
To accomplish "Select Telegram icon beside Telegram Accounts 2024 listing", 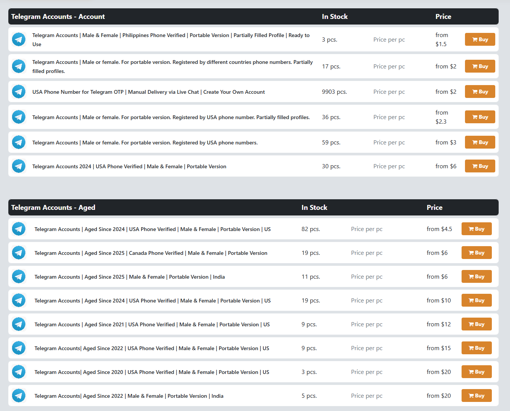I will click(19, 166).
